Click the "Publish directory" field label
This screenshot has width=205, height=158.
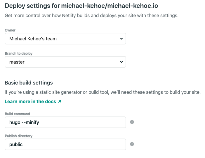(19, 136)
